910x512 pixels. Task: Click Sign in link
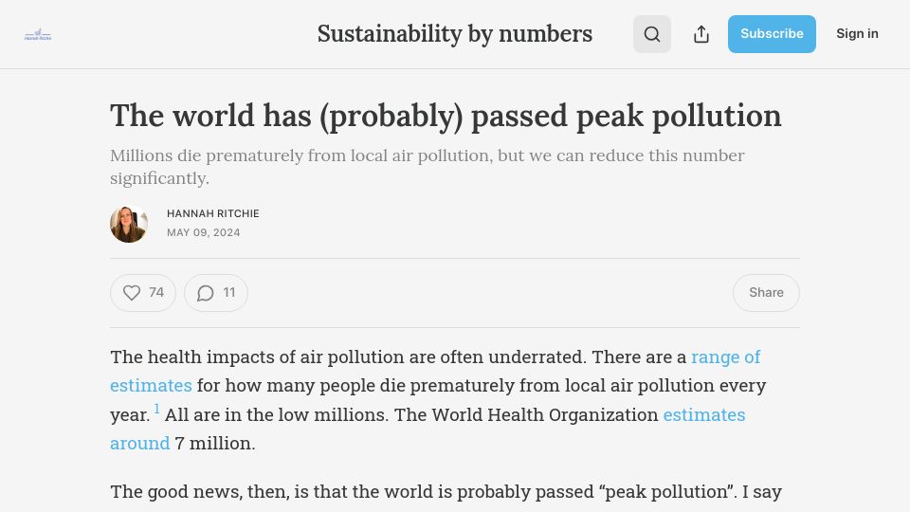coord(857,34)
